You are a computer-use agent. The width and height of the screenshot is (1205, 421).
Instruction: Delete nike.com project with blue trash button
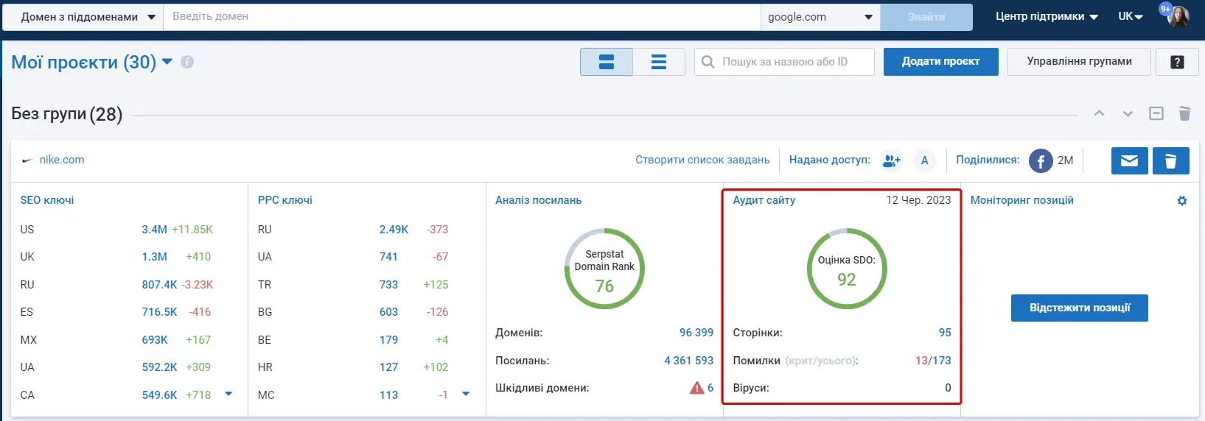(1170, 160)
